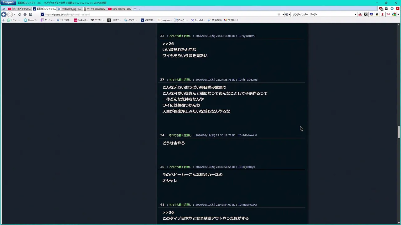401x225 pixels.
Task: Open the navigation history dropdown arrow
Action: [14, 14]
